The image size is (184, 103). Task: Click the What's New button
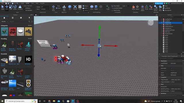159,3
